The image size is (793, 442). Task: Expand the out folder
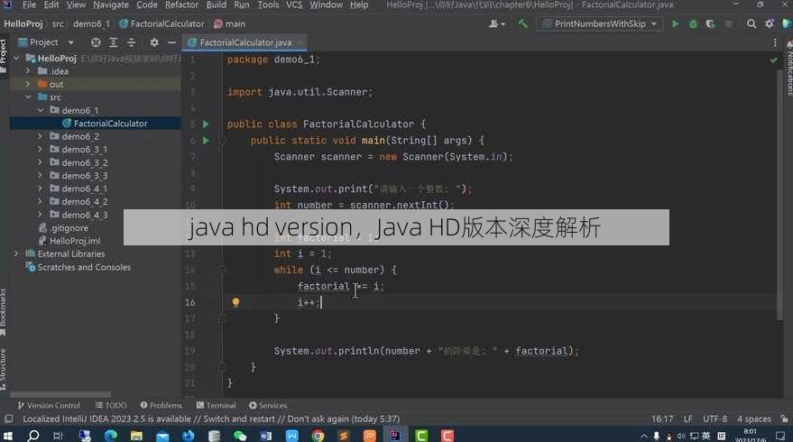click(x=28, y=84)
